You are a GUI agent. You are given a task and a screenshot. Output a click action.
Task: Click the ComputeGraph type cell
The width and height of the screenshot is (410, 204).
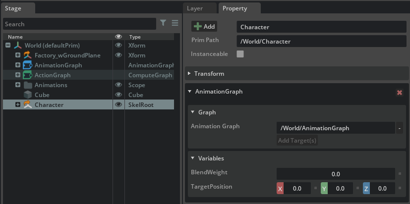(150, 75)
